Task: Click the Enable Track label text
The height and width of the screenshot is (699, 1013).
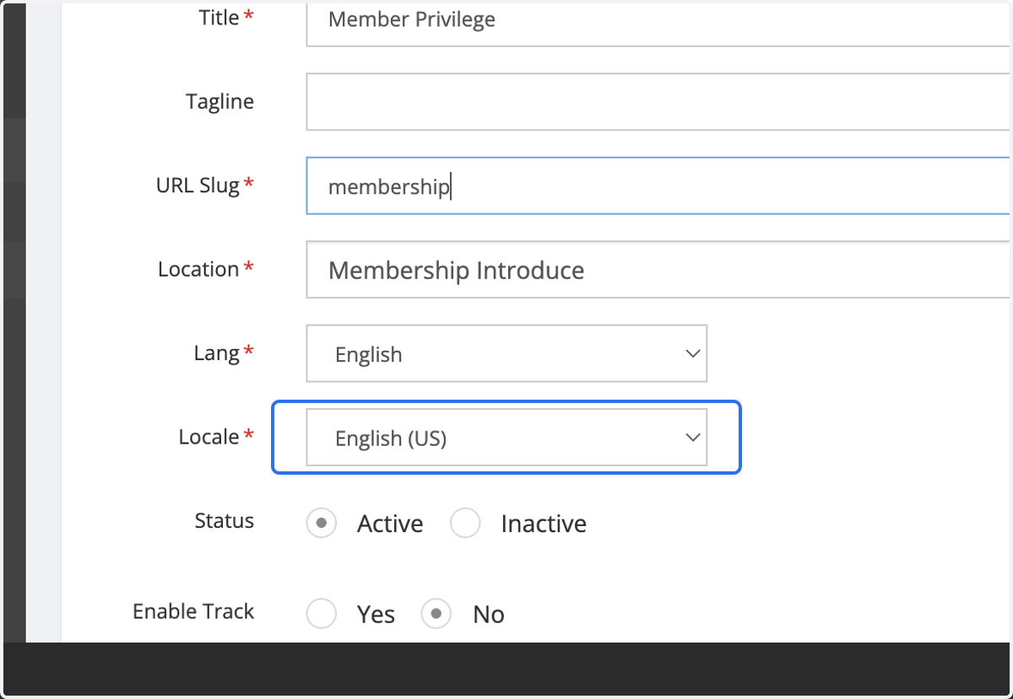Action: coord(193,611)
